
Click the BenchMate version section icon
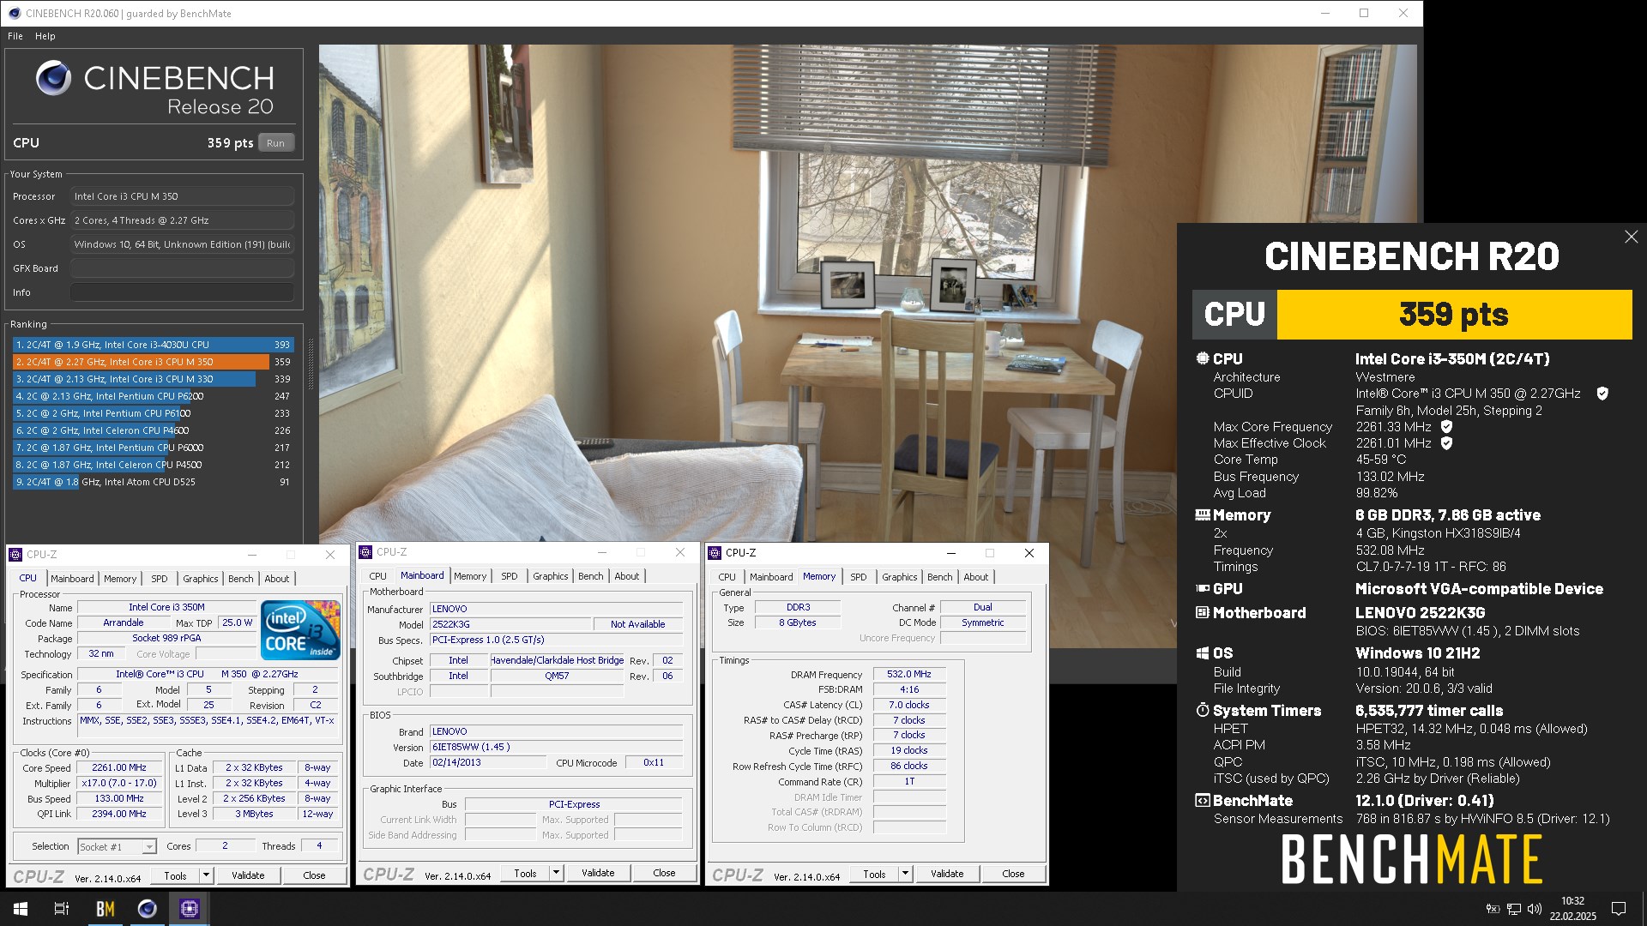[x=1203, y=801]
